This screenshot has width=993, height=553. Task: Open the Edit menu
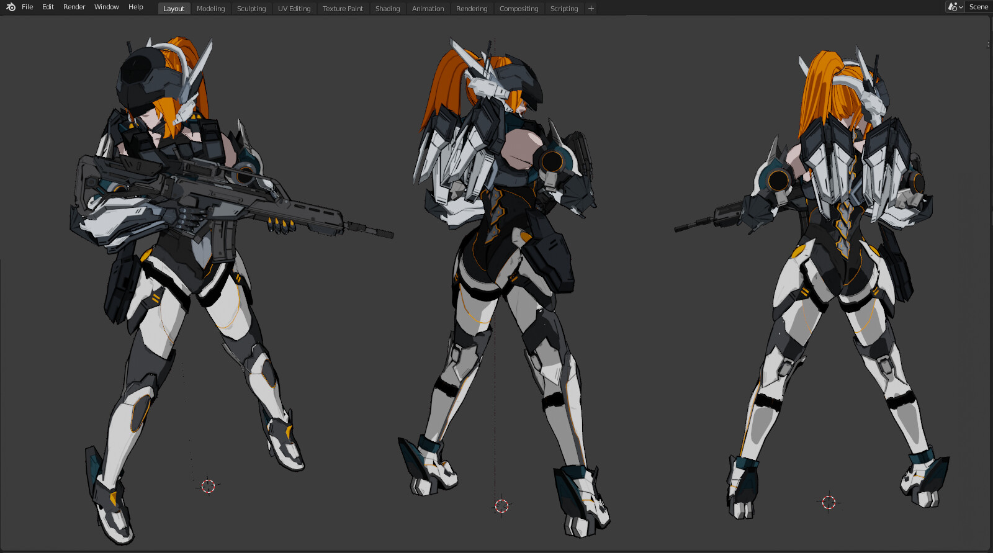click(48, 7)
